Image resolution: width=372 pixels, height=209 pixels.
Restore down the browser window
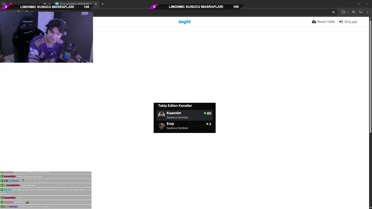(359, 4)
